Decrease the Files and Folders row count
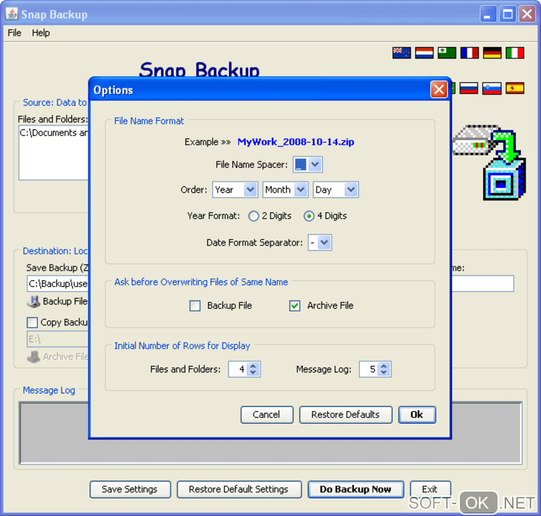Screen dimensions: 541x516 (253, 373)
